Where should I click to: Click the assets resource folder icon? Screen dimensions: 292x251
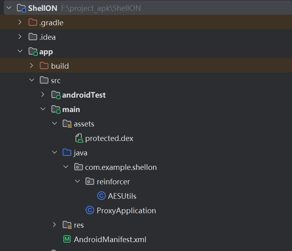pyautogui.click(x=67, y=124)
